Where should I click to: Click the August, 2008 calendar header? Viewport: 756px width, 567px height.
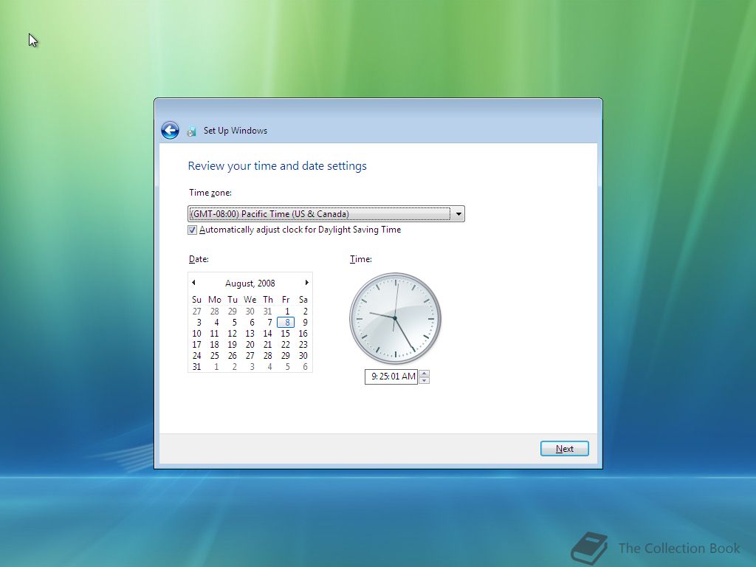250,283
